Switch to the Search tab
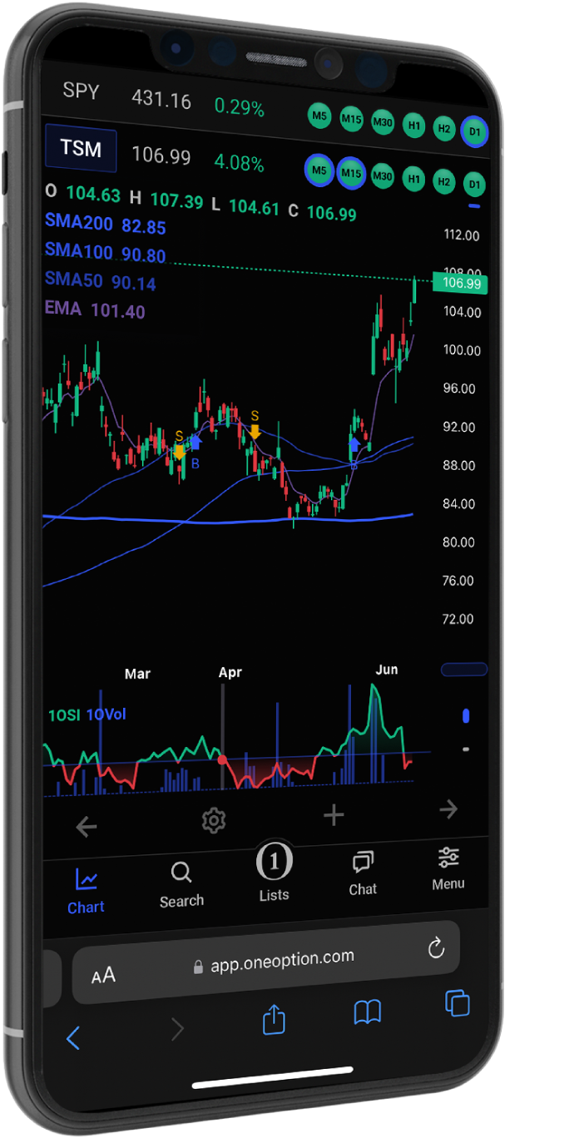Screen dimensions: 579x1138 coord(181,885)
